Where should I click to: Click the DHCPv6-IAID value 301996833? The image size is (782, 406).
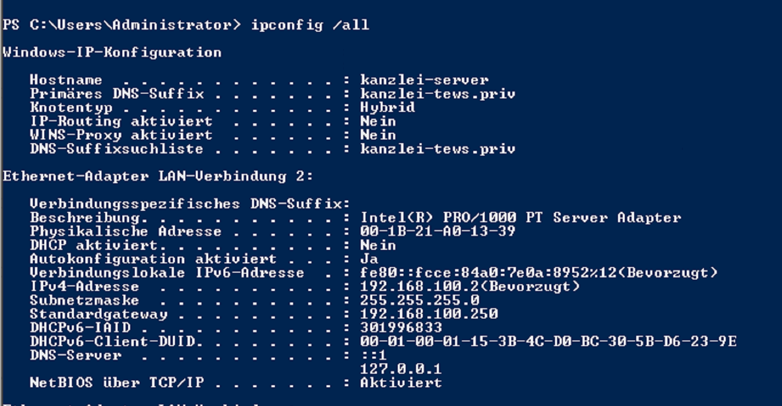401,328
